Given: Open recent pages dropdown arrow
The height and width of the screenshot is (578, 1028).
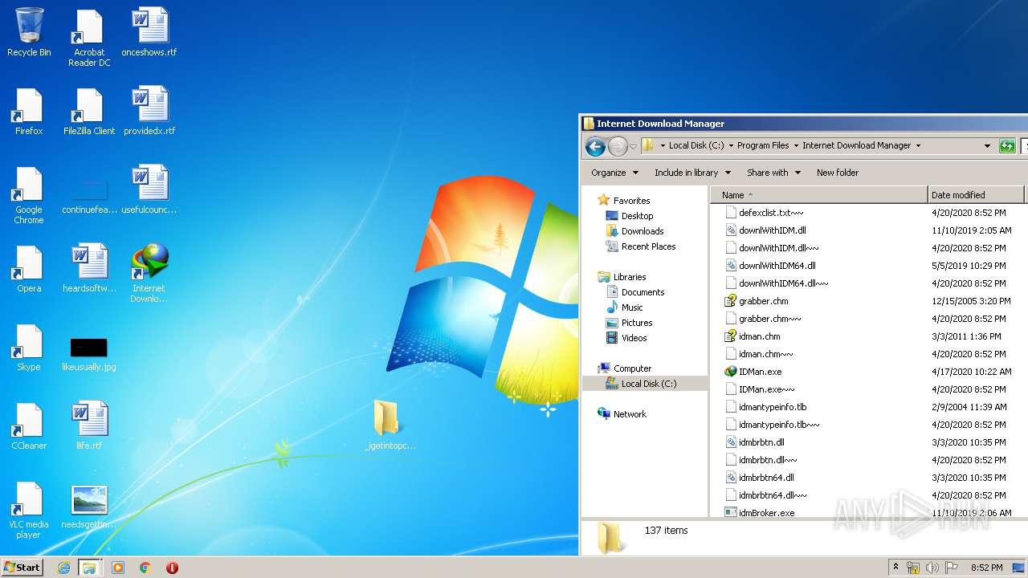Looking at the screenshot, I should click(633, 146).
